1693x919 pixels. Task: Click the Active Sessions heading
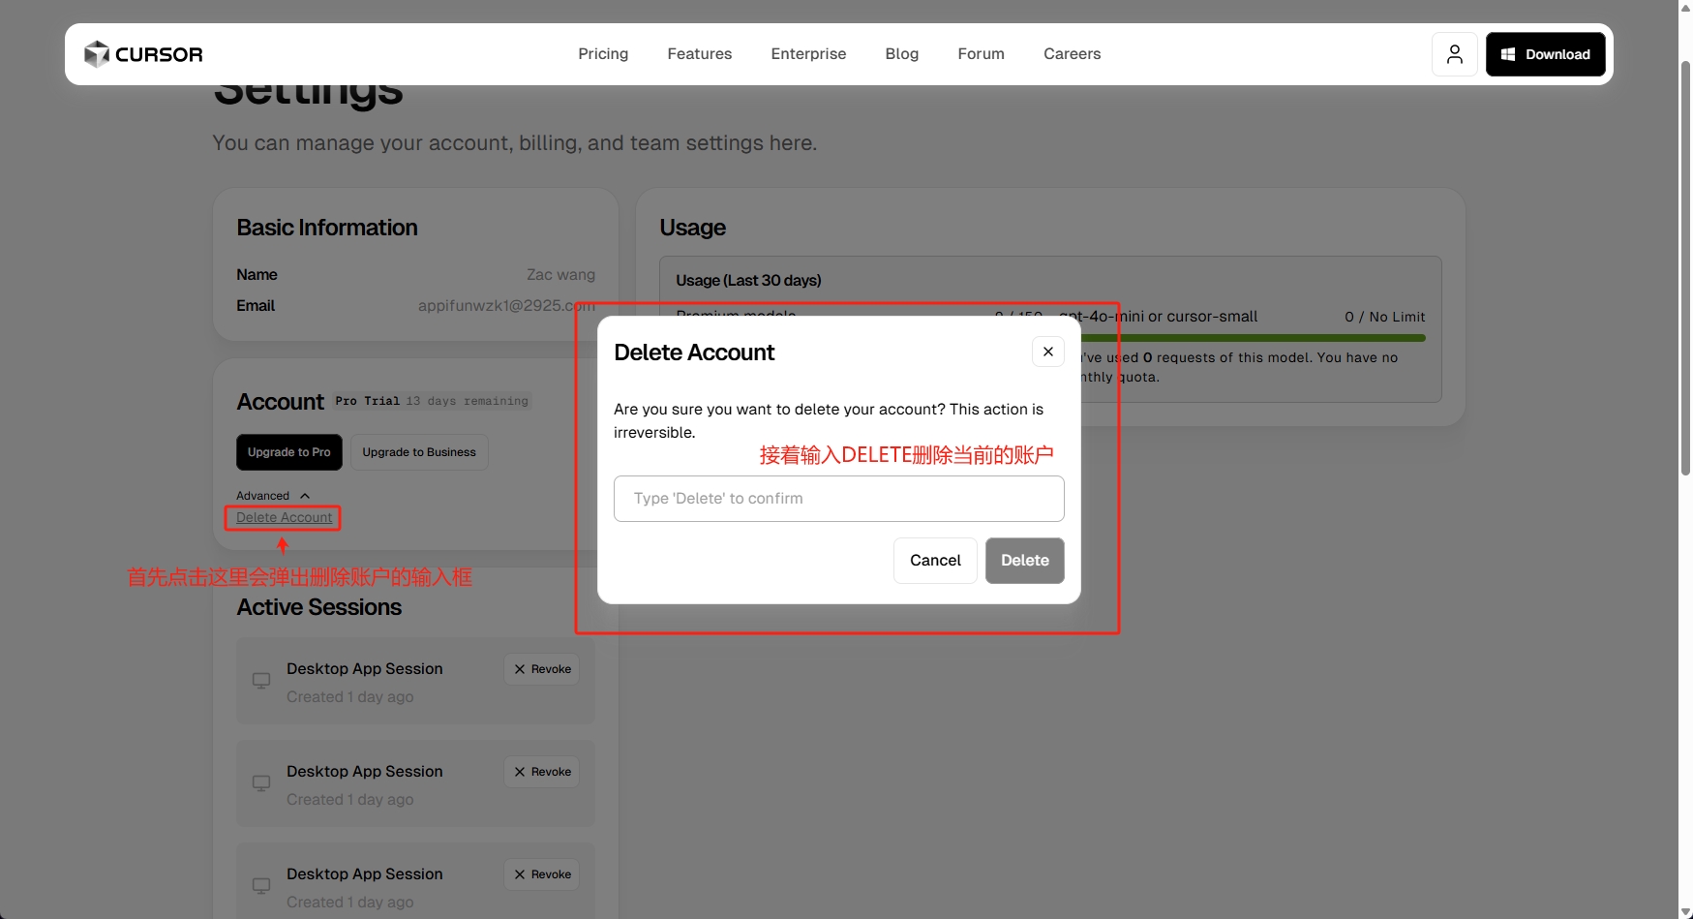tap(319, 607)
